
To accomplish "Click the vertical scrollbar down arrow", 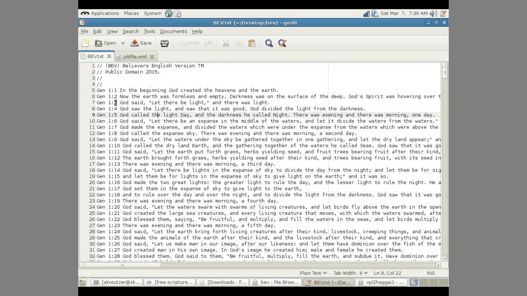I will point(445,258).
